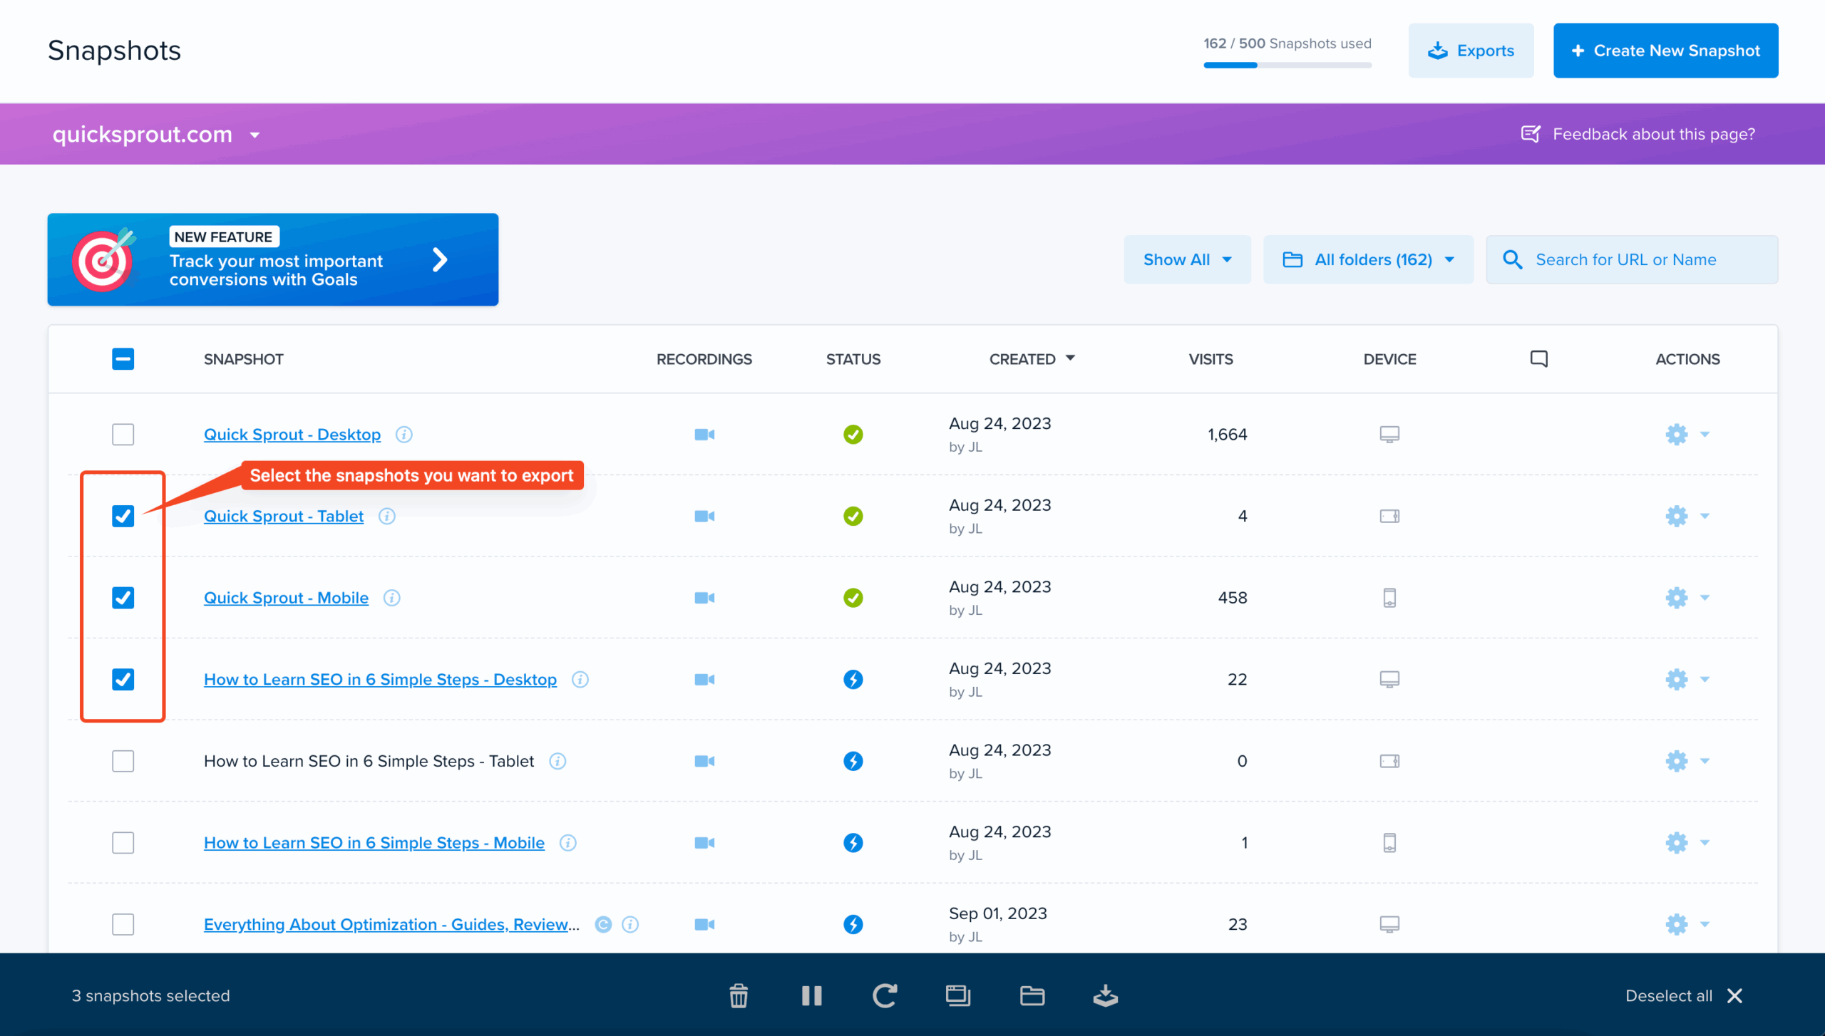The image size is (1825, 1036).
Task: Open recordings for Quick Sprout - Desktop
Action: click(x=704, y=434)
